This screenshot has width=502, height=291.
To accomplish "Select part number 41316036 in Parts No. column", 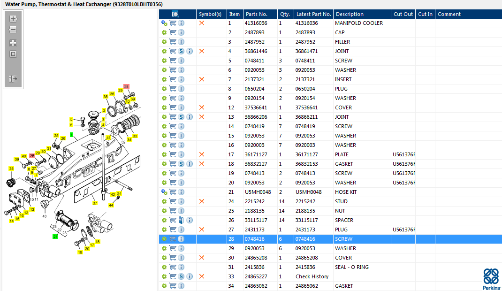I will [x=256, y=23].
